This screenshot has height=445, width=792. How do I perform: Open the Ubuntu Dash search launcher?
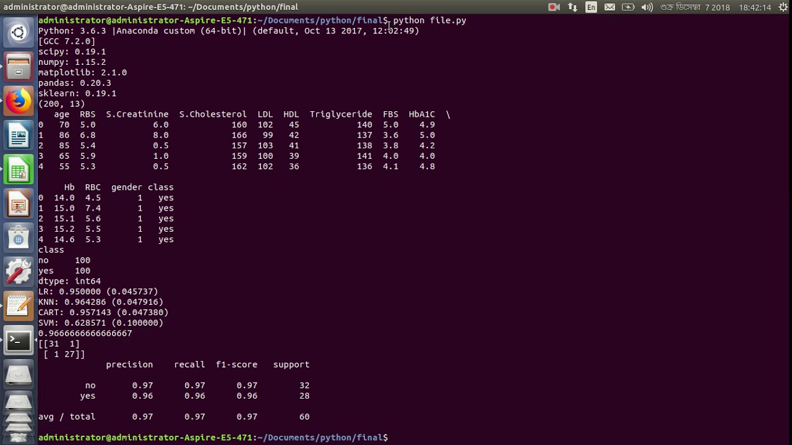click(18, 32)
